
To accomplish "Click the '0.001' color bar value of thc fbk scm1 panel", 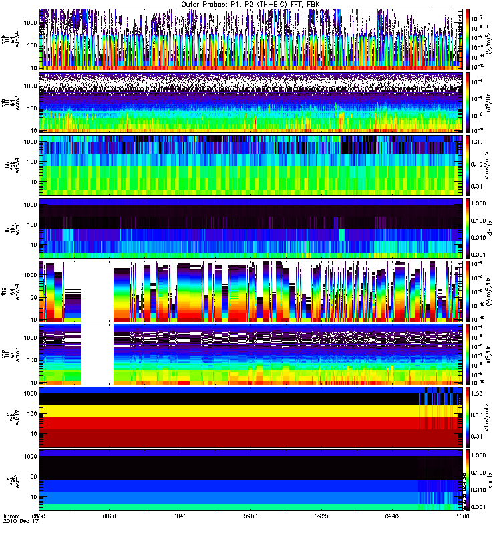I will pyautogui.click(x=478, y=507).
